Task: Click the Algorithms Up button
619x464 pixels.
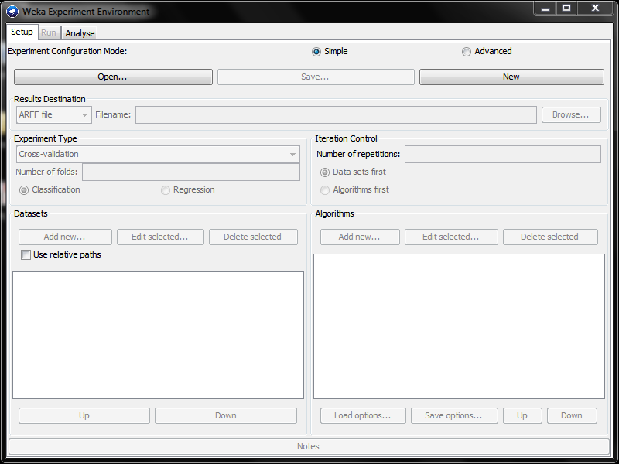Action: (x=522, y=416)
